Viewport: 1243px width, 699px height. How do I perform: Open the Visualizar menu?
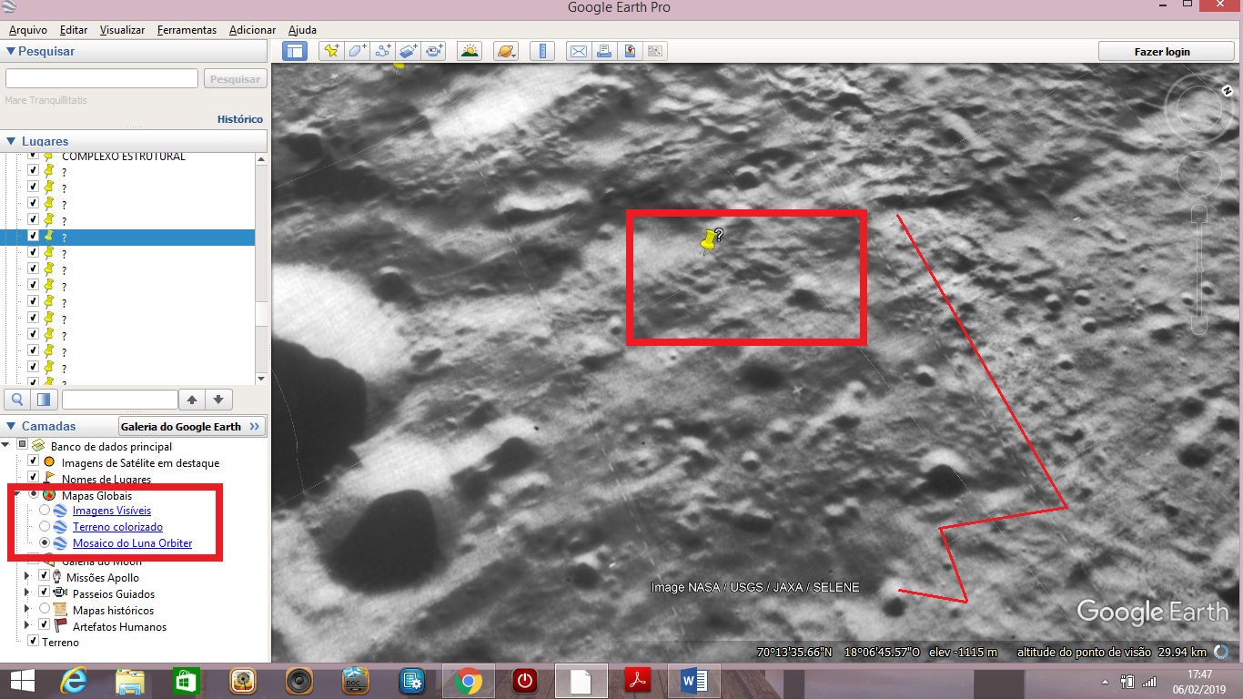click(122, 30)
